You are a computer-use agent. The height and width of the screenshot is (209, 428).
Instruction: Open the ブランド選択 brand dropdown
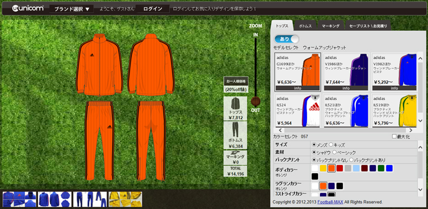72,9
